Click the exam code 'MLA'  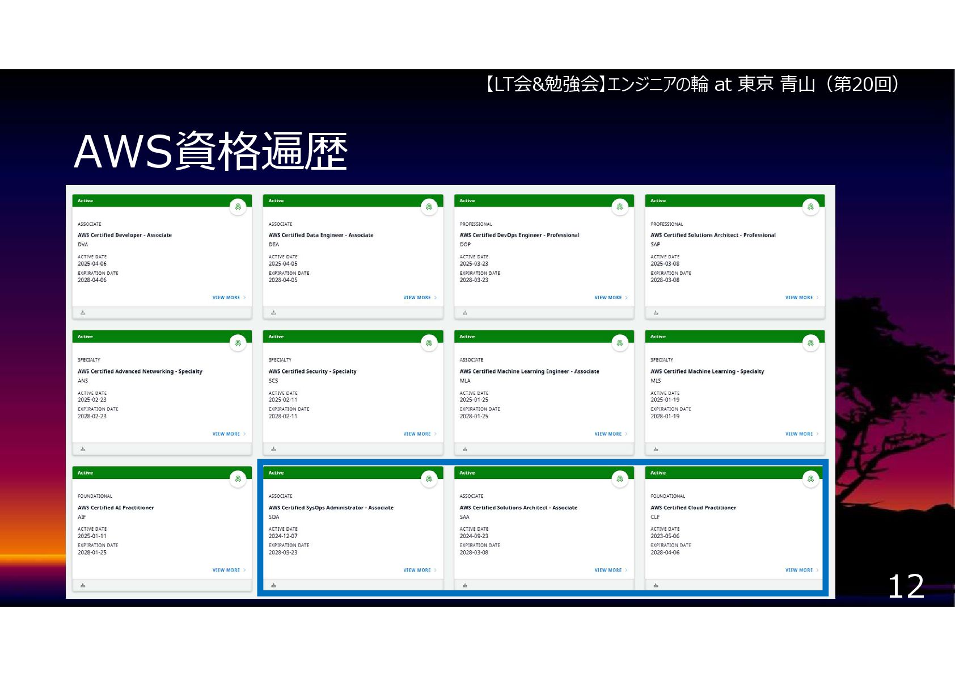465,381
